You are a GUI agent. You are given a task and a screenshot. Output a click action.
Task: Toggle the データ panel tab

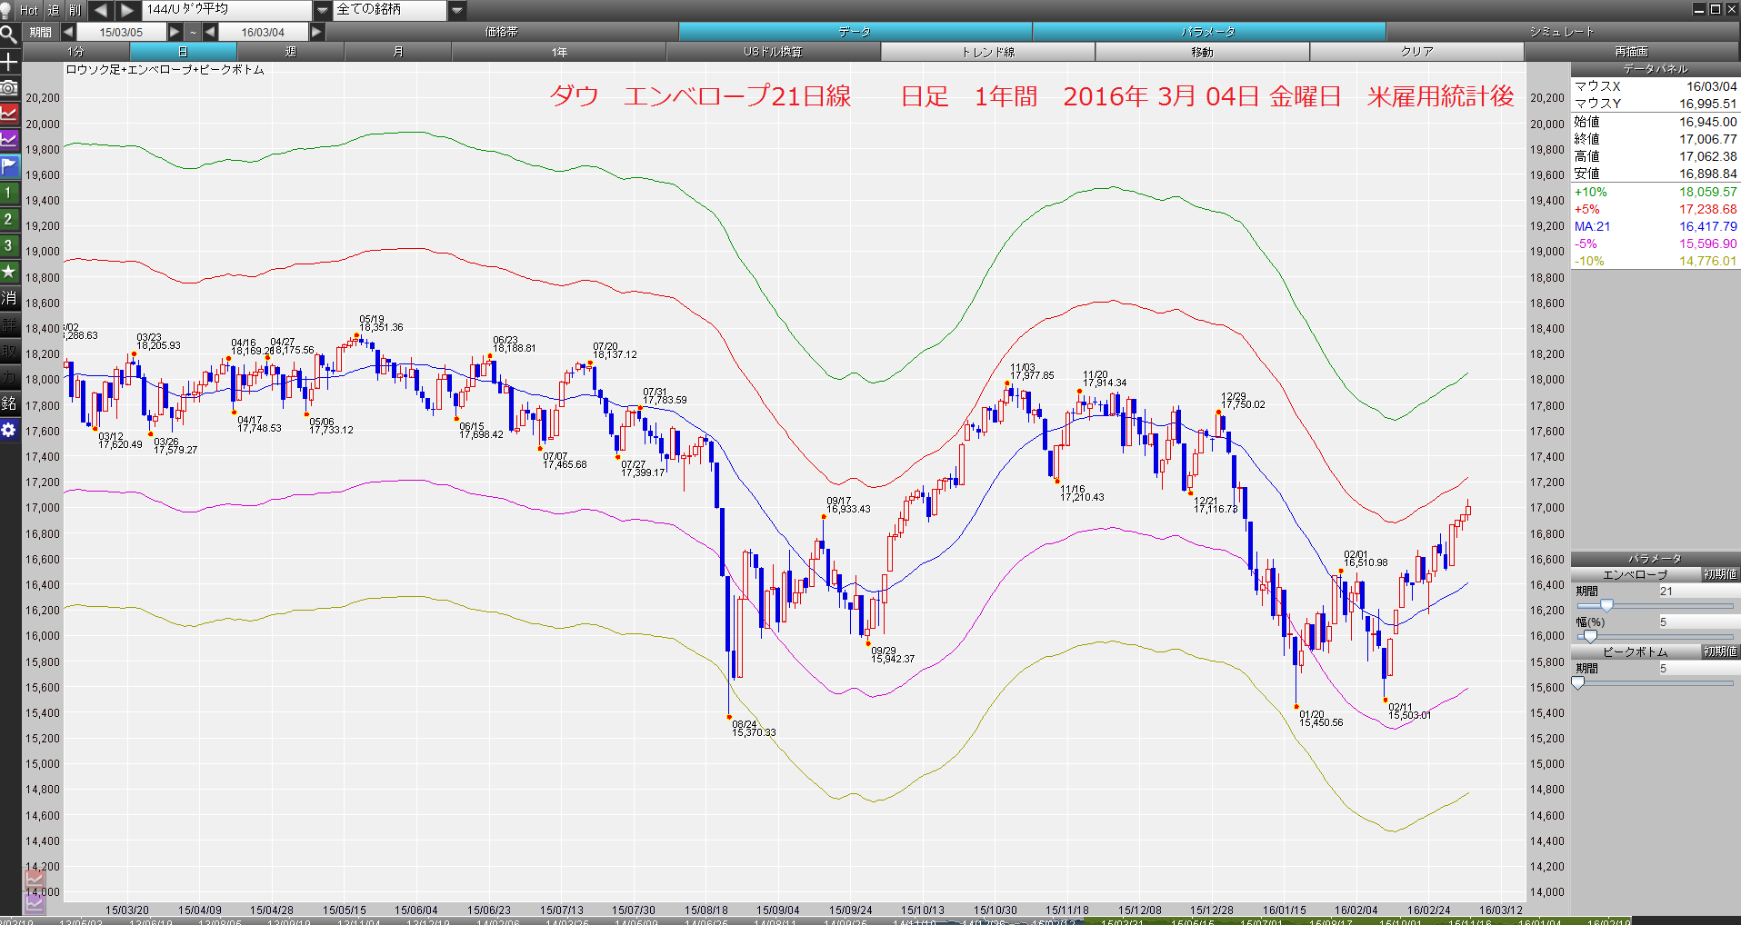click(855, 32)
